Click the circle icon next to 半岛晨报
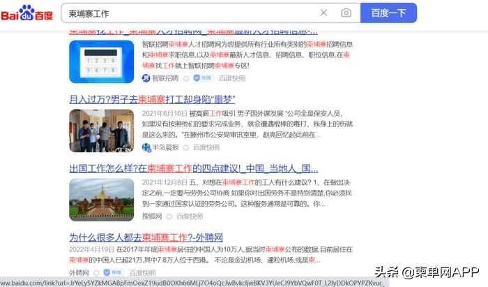This screenshot has width=488, height=287. 186,148
